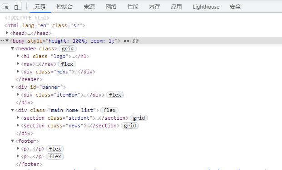Collapse the body element arrow
The image size is (282, 170).
(7, 41)
